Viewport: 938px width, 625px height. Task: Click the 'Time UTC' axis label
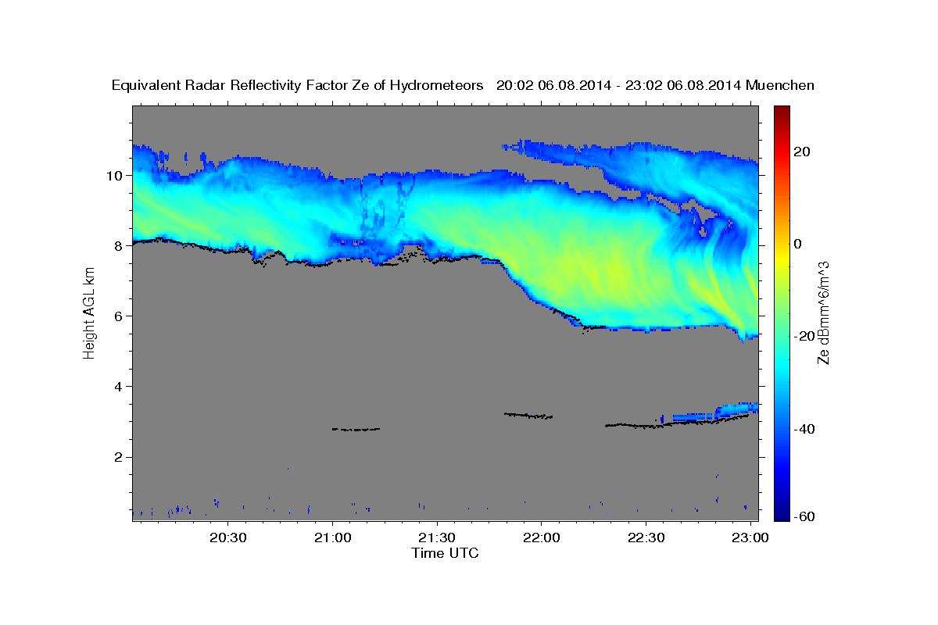point(445,553)
